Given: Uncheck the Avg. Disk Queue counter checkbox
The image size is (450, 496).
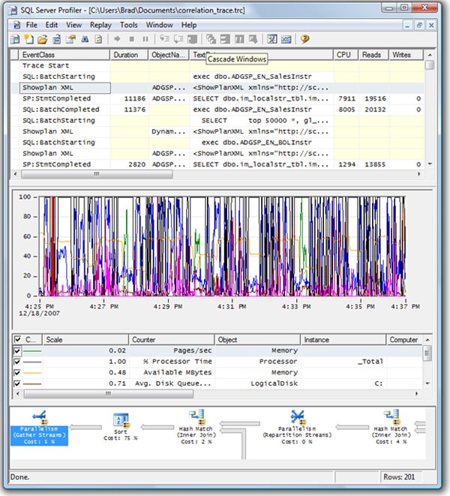Looking at the screenshot, I should coord(17,383).
